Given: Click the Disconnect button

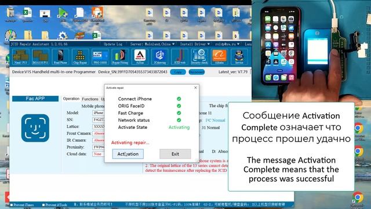Looking at the screenshot, I should 197,72.
